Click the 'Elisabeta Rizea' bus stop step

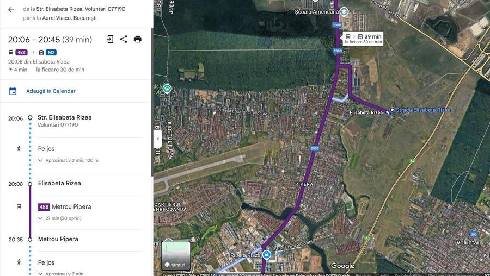click(59, 183)
